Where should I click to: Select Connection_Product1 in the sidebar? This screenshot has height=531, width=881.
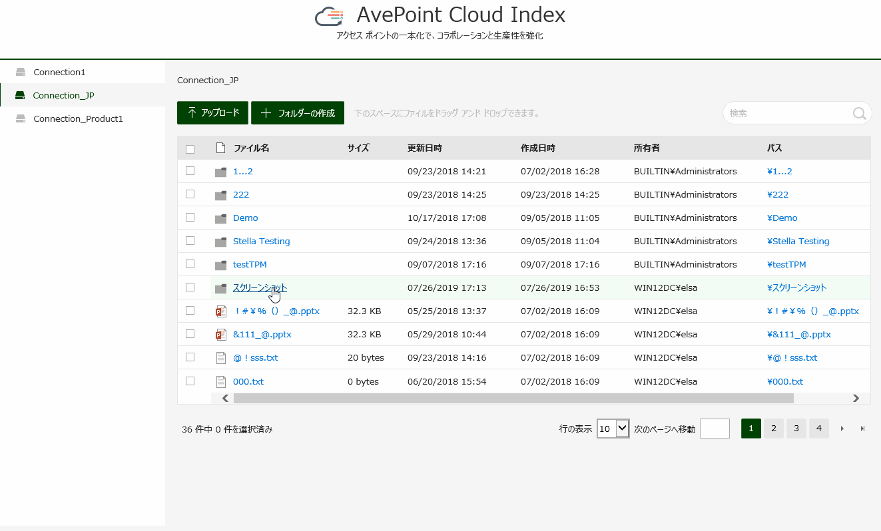click(83, 118)
